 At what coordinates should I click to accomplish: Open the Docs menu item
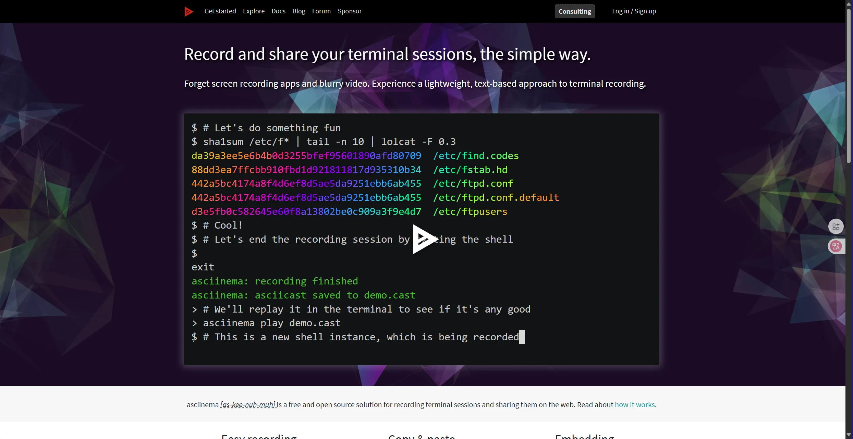point(278,11)
